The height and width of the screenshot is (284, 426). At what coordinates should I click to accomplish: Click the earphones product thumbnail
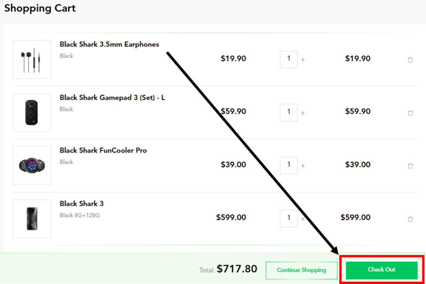(32, 59)
